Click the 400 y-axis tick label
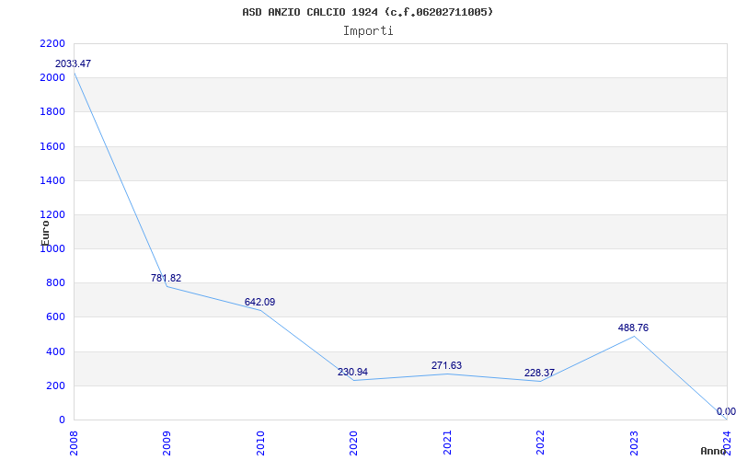This screenshot has height=460, width=736. coord(56,351)
